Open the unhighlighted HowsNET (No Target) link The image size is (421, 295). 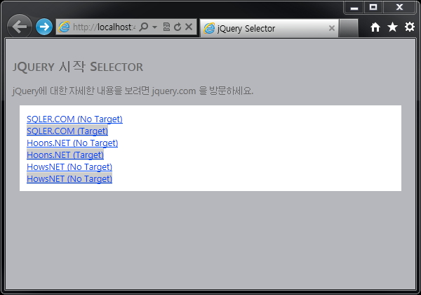point(69,167)
